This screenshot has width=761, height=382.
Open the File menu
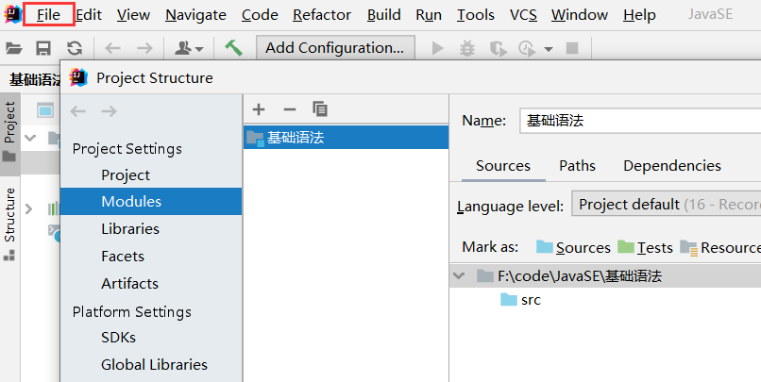click(x=48, y=15)
